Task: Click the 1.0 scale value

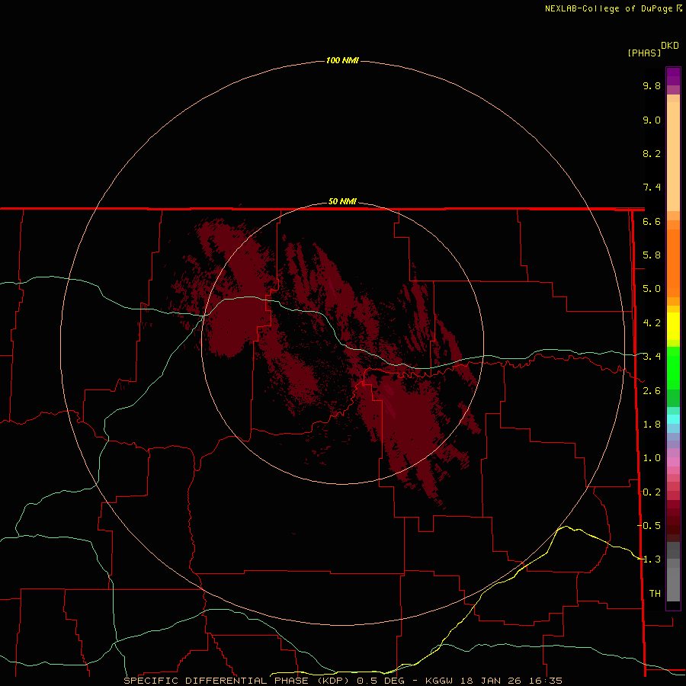Action: coord(652,458)
